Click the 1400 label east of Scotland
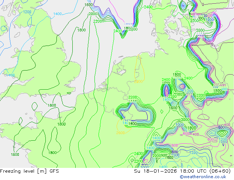Viewport: 234px width, 180px height. pyautogui.click(x=58, y=14)
